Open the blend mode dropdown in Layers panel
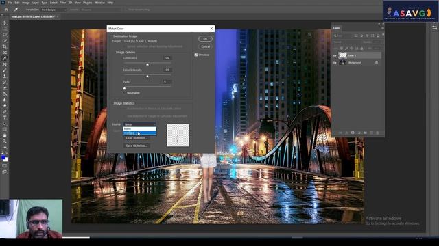 (x=346, y=42)
